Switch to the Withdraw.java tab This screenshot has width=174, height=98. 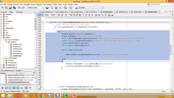pyautogui.click(x=123, y=12)
